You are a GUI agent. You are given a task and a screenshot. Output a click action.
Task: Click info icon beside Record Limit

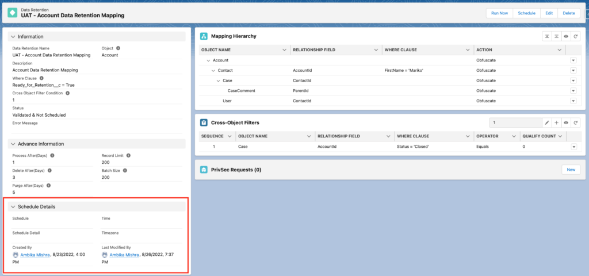[x=129, y=155]
